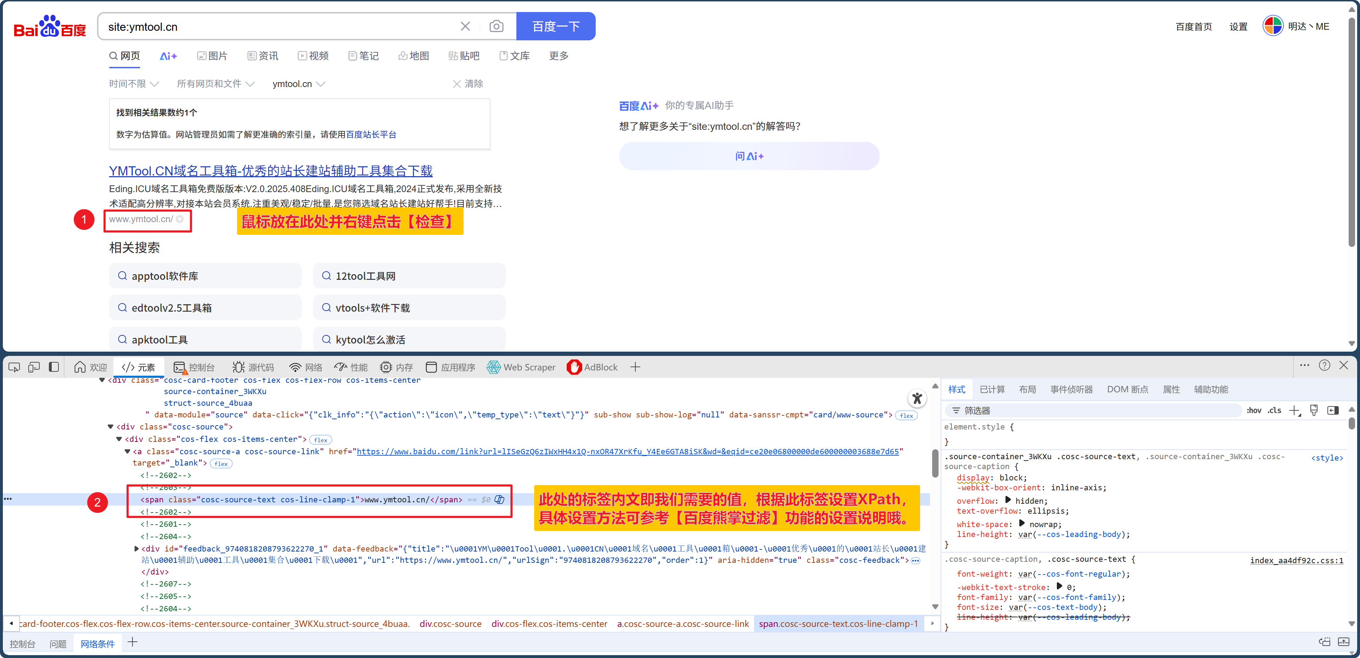Click the accessibility figure icon in Elements panel
1360x658 pixels.
pyautogui.click(x=917, y=399)
